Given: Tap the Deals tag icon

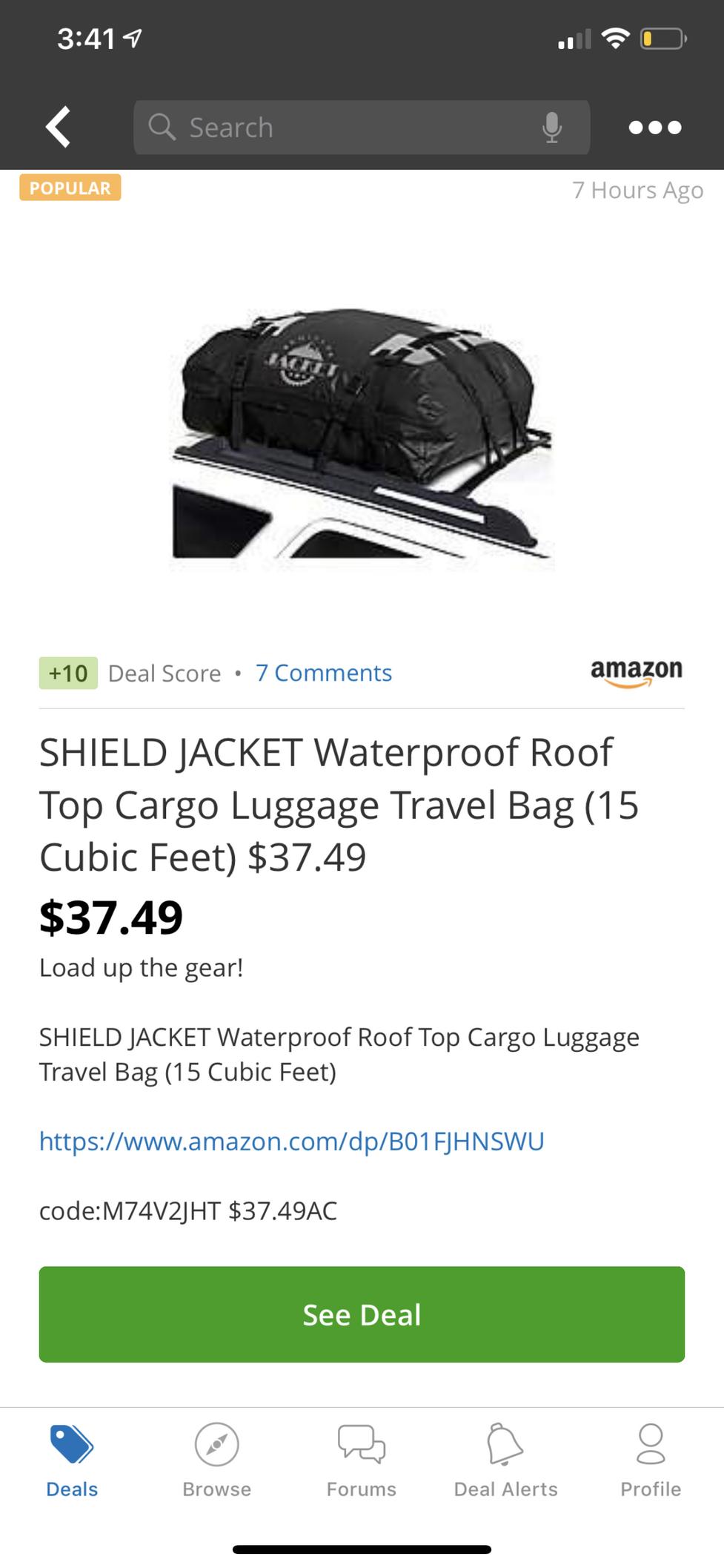Looking at the screenshot, I should coord(72,1443).
